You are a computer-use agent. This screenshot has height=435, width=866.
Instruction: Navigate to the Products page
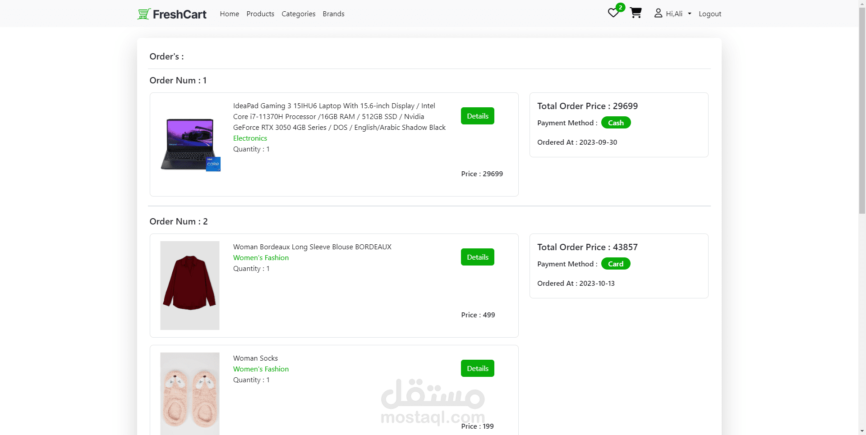[260, 14]
